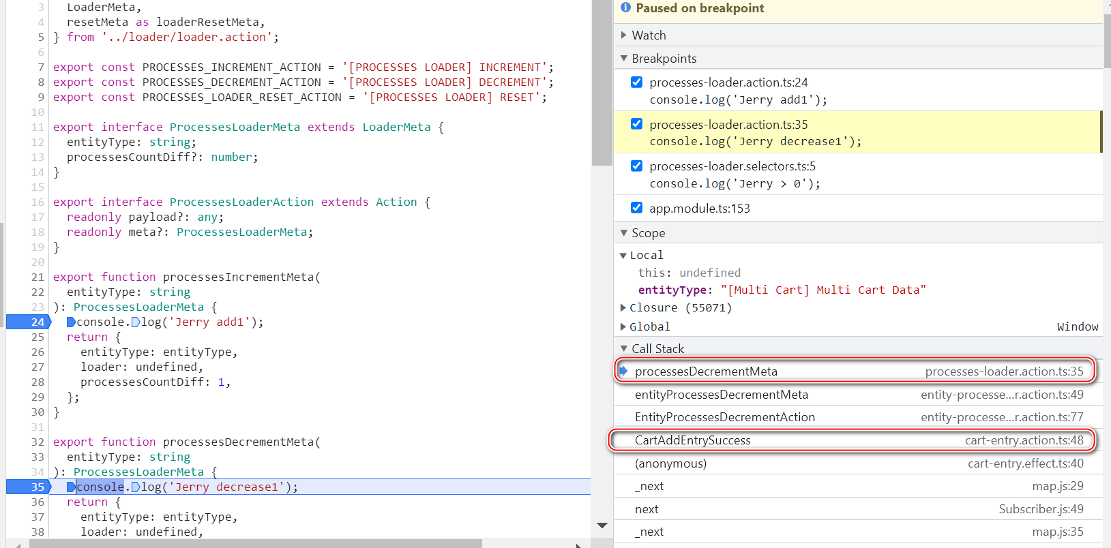Screen dimensions: 1111x548
Task: Select the (anonymous) cart-entry.effect.ts:40 frame
Action: pyautogui.click(x=858, y=463)
